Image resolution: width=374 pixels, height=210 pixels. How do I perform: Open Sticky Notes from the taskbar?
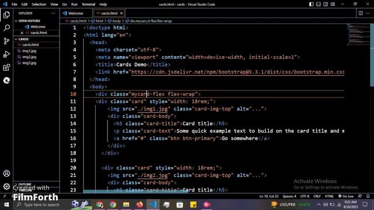pyautogui.click(x=193, y=205)
